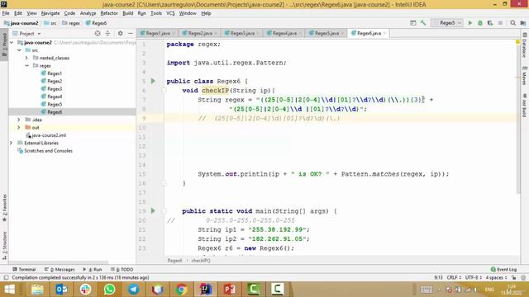Click the run gutter arrow beside main method
Image resolution: width=529 pixels, height=297 pixels.
153,211
